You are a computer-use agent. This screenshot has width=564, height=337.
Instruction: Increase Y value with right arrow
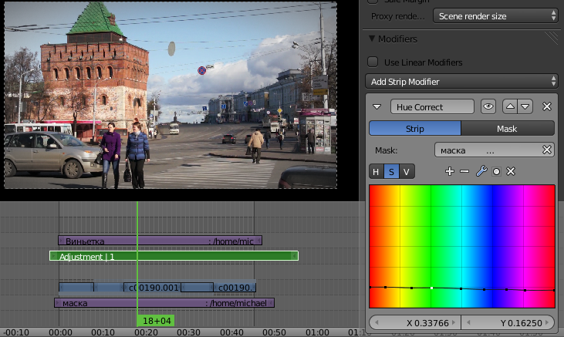547,322
